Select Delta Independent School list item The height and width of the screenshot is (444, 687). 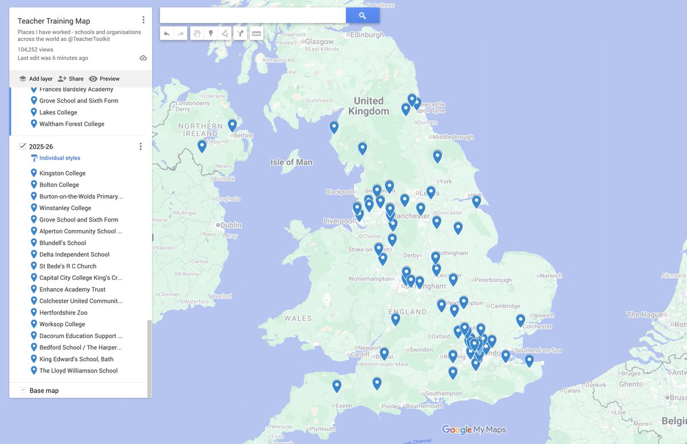[74, 254]
